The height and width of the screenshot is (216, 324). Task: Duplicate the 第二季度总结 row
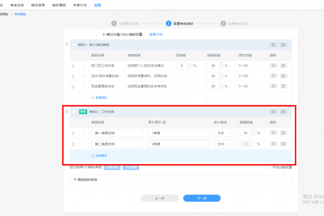[273, 144]
